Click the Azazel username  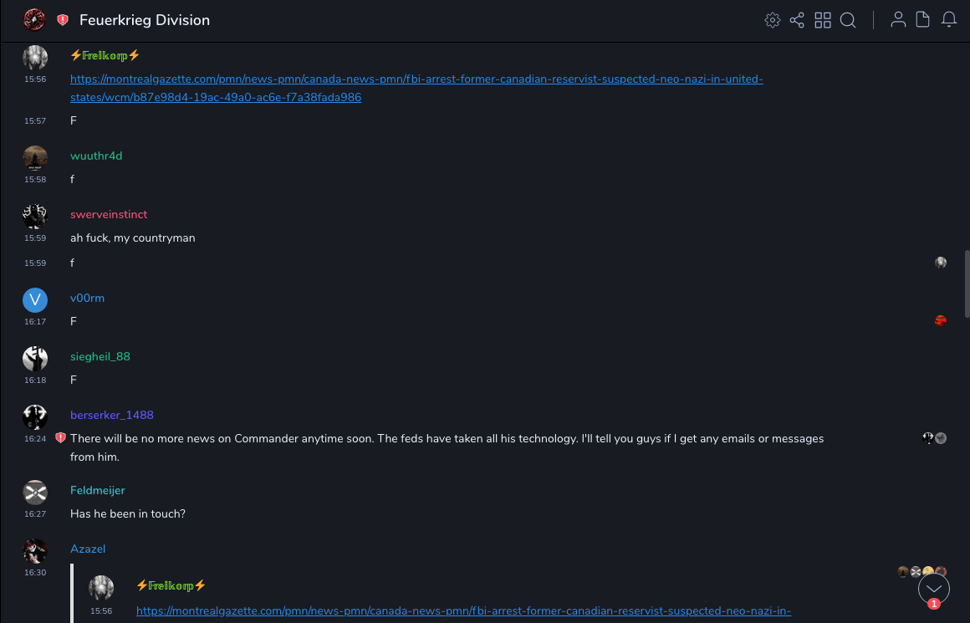88,549
